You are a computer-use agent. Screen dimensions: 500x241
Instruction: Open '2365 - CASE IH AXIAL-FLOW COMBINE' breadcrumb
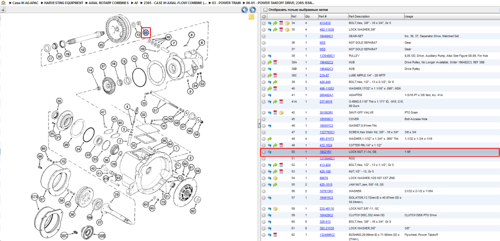tap(174, 2)
